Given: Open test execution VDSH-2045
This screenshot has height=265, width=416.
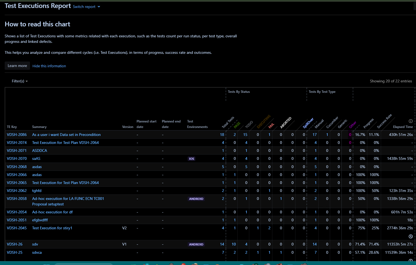Looking at the screenshot, I should [17, 228].
